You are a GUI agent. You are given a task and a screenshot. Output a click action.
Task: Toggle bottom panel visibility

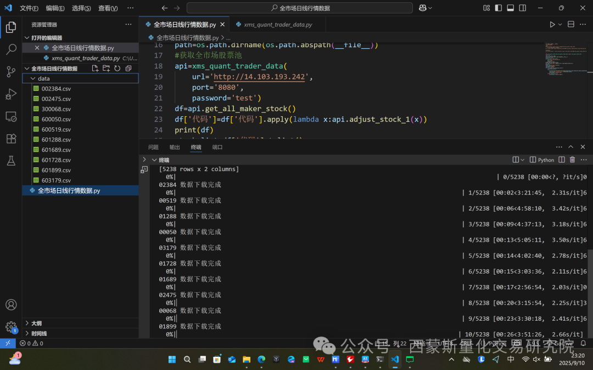(x=511, y=8)
